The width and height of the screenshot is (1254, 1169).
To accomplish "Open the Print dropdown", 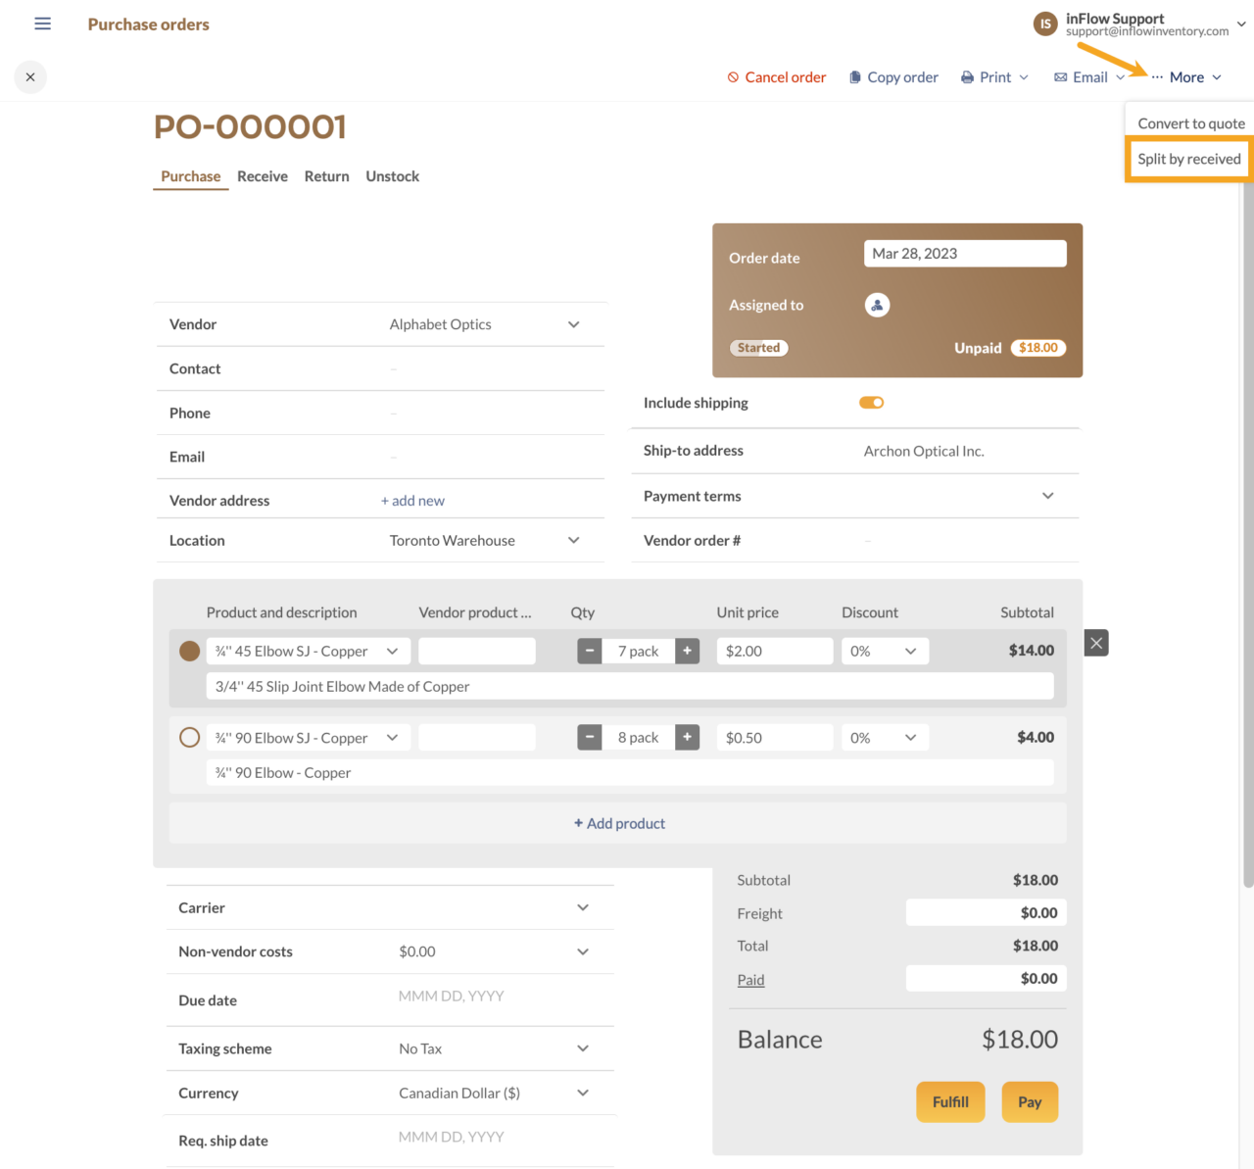I will coord(994,77).
